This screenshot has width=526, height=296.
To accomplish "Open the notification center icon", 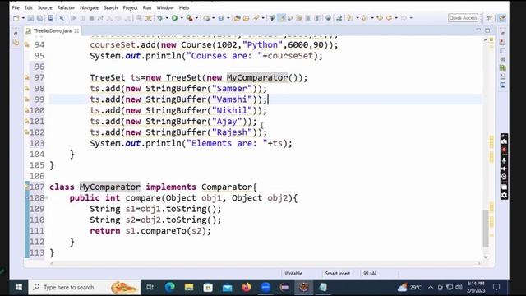I will pyautogui.click(x=496, y=287).
